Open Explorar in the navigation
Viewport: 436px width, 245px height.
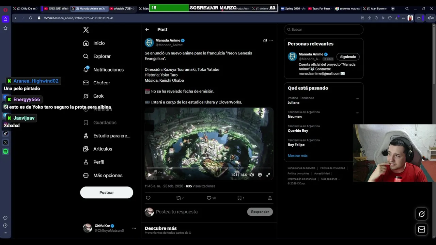97,56
